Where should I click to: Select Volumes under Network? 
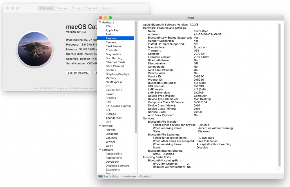[x=111, y=138]
